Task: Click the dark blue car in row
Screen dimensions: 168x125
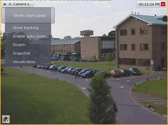Action: pos(89,74)
